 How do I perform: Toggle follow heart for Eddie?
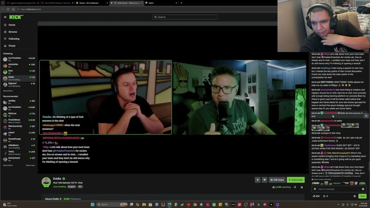[x=264, y=180]
